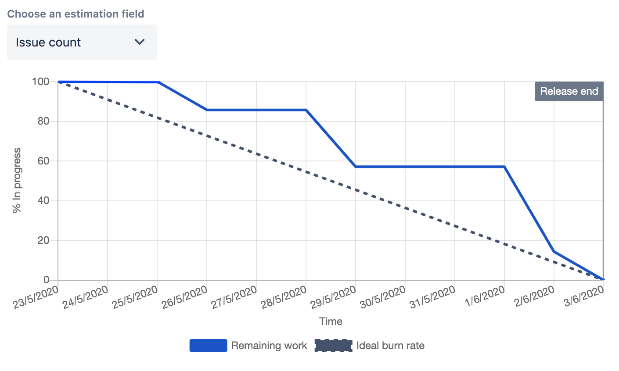Viewport: 619px width, 371px height.
Task: Select the Release end marker label
Action: click(x=569, y=91)
